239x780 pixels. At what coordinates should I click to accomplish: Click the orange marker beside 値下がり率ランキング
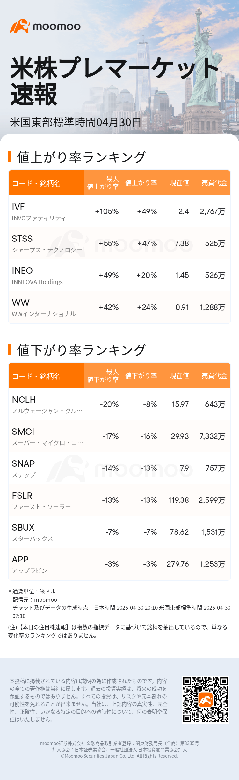[x=9, y=349]
